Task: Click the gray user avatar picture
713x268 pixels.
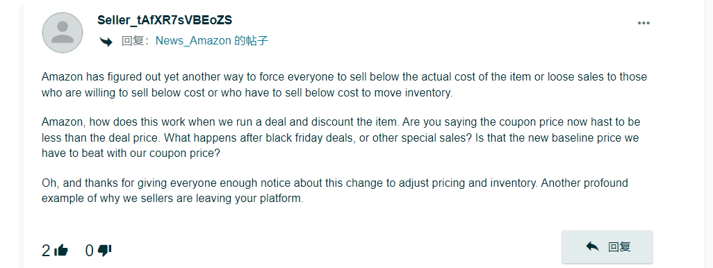Action: click(x=63, y=33)
